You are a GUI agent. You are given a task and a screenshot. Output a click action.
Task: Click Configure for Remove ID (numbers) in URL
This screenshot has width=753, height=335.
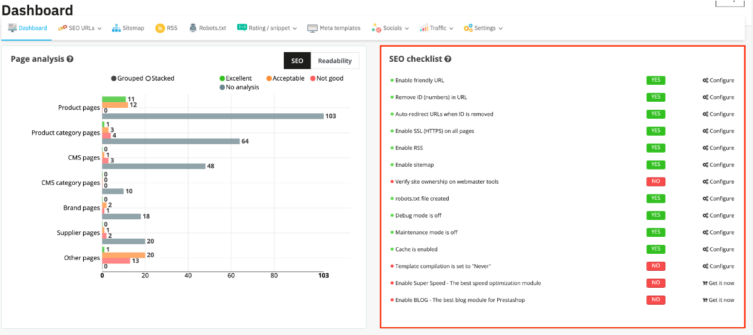718,97
